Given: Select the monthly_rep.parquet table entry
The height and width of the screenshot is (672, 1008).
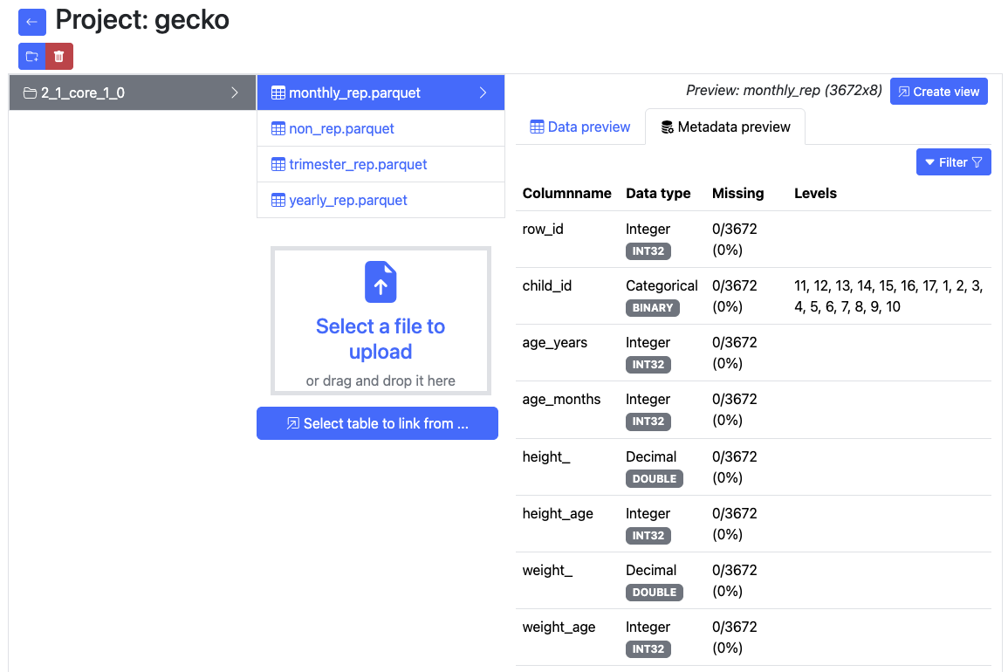Looking at the screenshot, I should click(354, 93).
